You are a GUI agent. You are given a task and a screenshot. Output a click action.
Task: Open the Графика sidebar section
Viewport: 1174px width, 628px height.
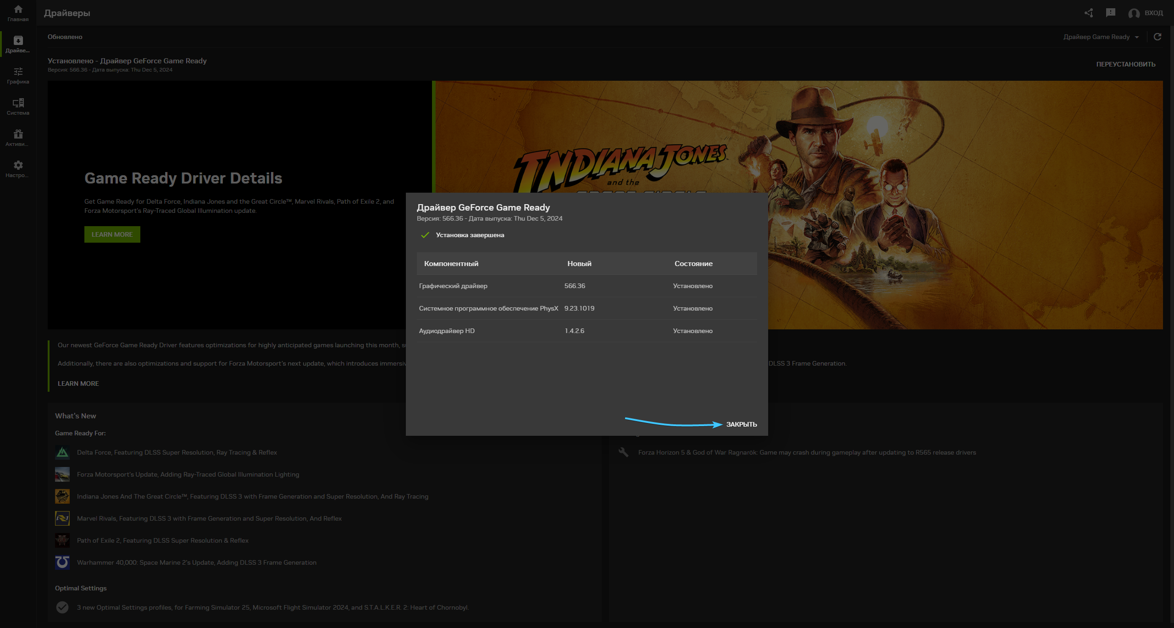pyautogui.click(x=18, y=75)
